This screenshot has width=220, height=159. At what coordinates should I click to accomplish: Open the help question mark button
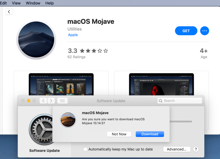[x=196, y=149]
